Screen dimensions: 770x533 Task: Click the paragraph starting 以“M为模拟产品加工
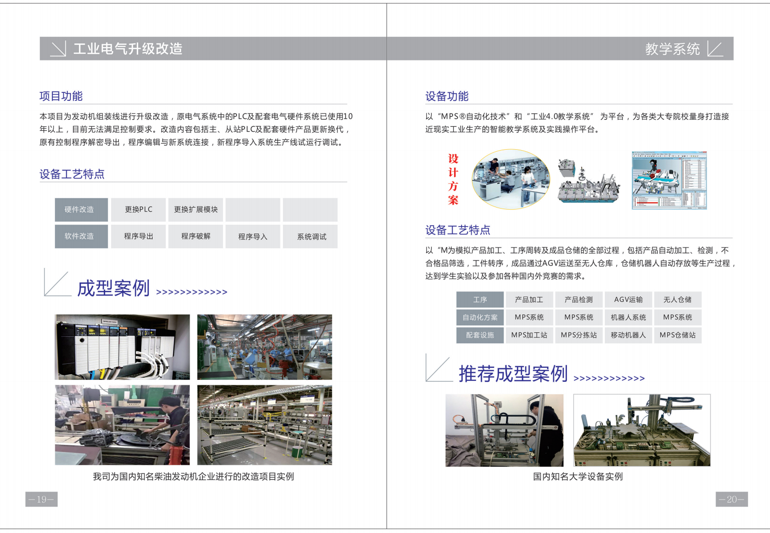(x=580, y=263)
